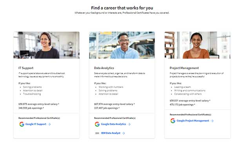Click the arrow after Google IT Support
The width and height of the screenshot is (251, 143).
pyautogui.click(x=49, y=124)
